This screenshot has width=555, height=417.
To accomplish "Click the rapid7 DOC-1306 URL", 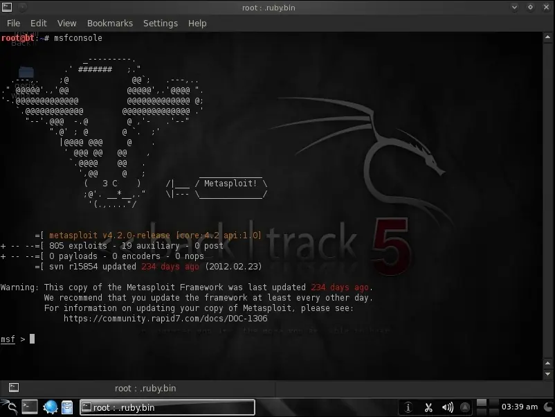I will [165, 319].
